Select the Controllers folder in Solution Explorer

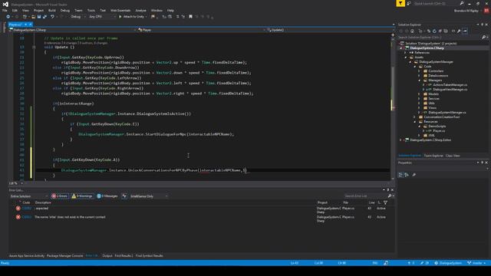[x=436, y=71]
